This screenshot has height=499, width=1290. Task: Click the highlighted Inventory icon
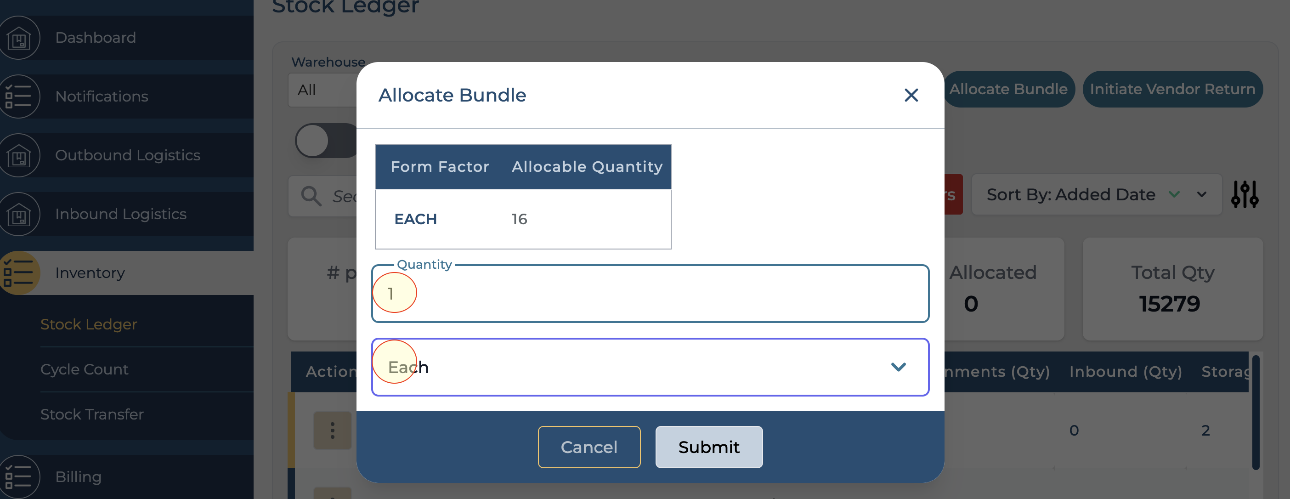pyautogui.click(x=19, y=273)
